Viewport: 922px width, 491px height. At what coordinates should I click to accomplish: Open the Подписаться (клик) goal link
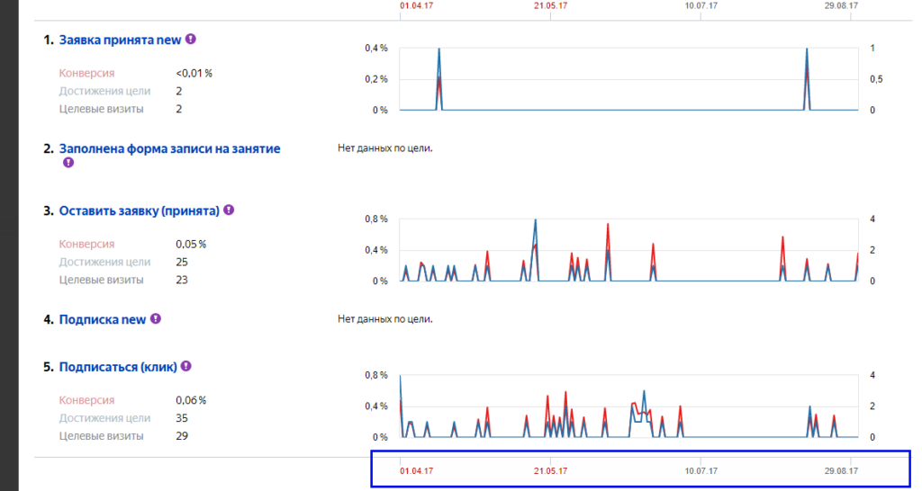[x=117, y=367]
